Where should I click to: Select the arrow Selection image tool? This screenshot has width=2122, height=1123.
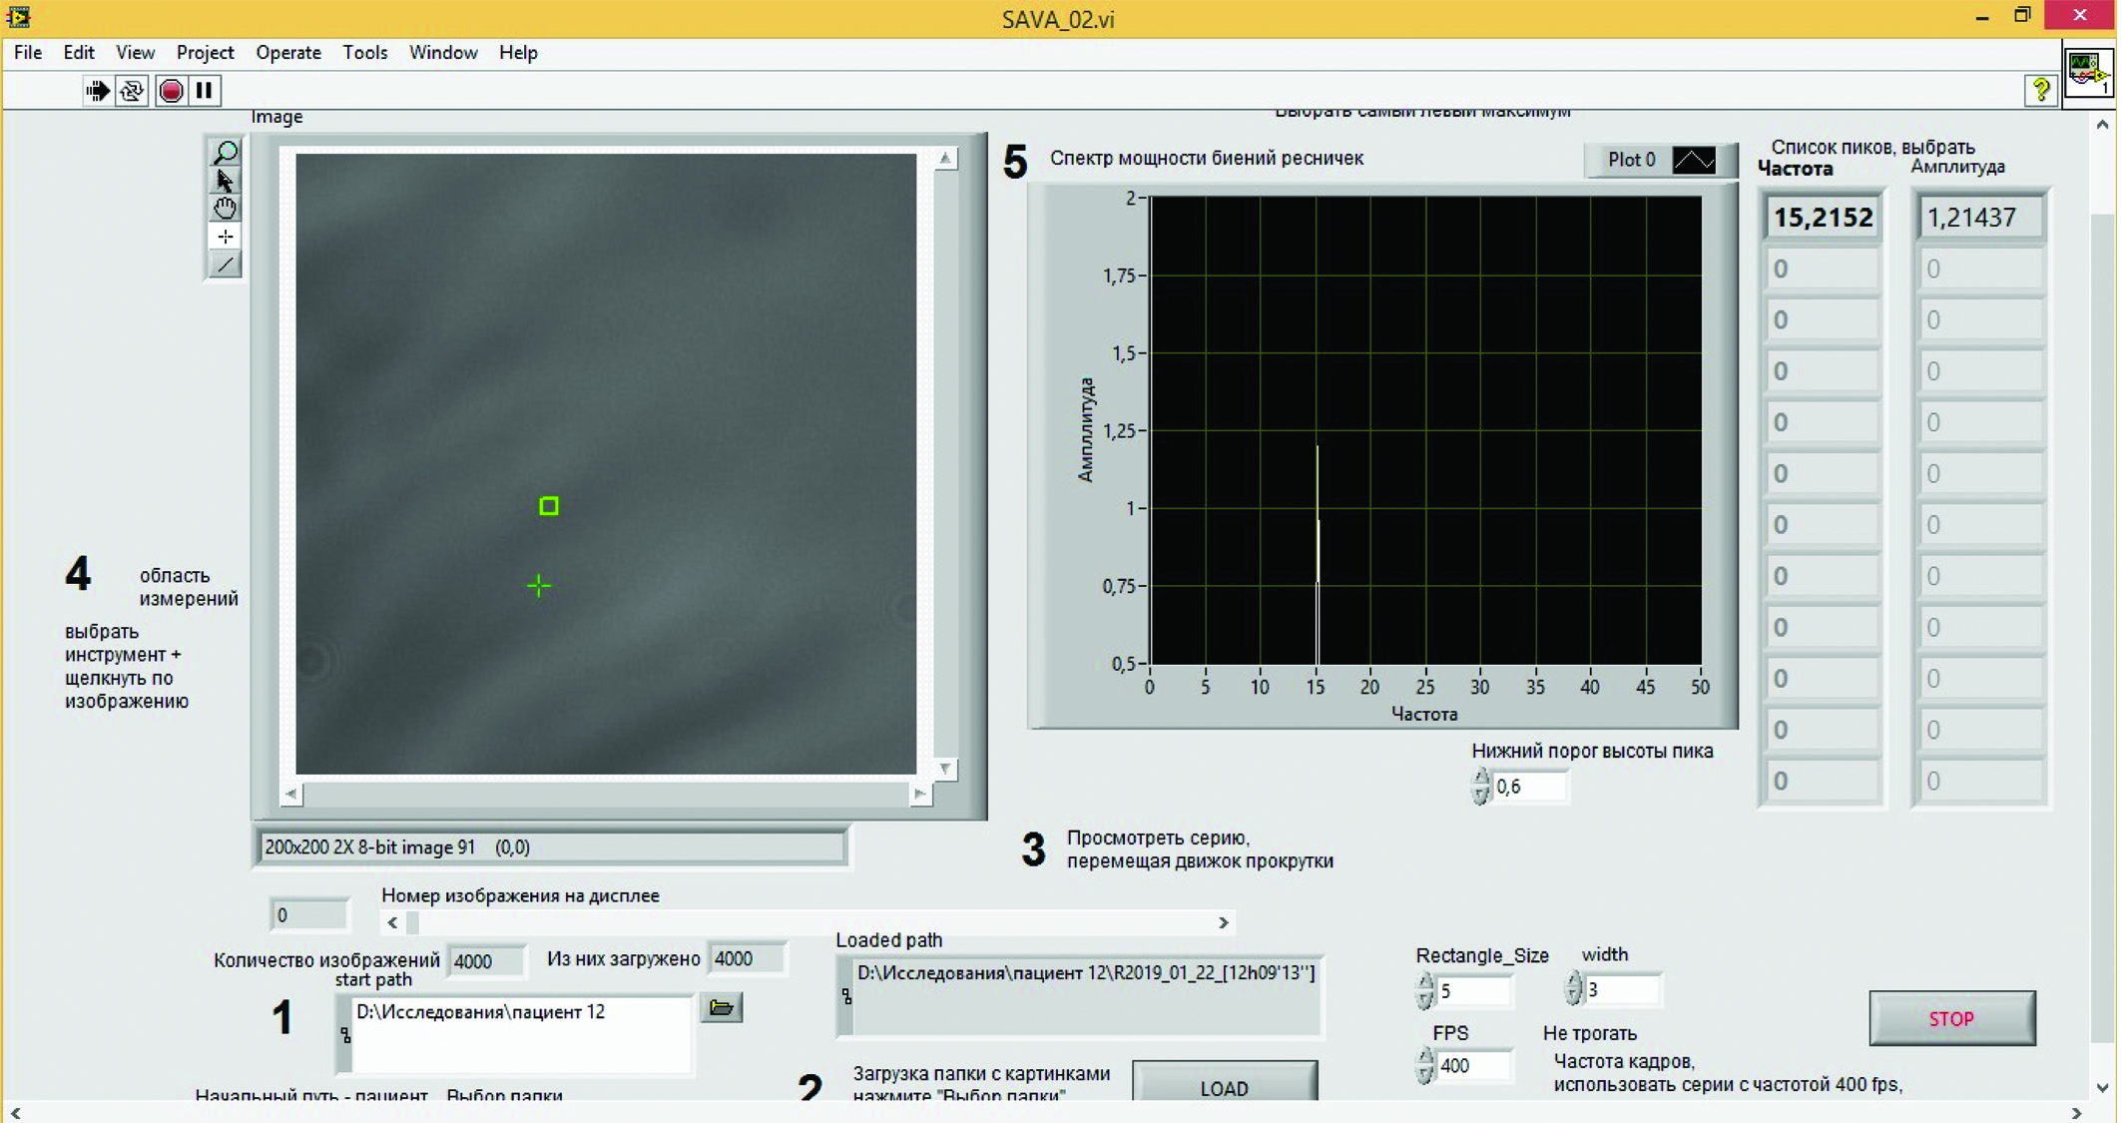(226, 181)
